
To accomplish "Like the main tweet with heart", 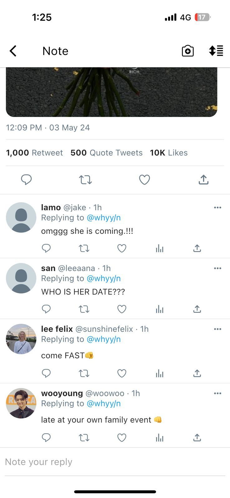I will coord(144,180).
